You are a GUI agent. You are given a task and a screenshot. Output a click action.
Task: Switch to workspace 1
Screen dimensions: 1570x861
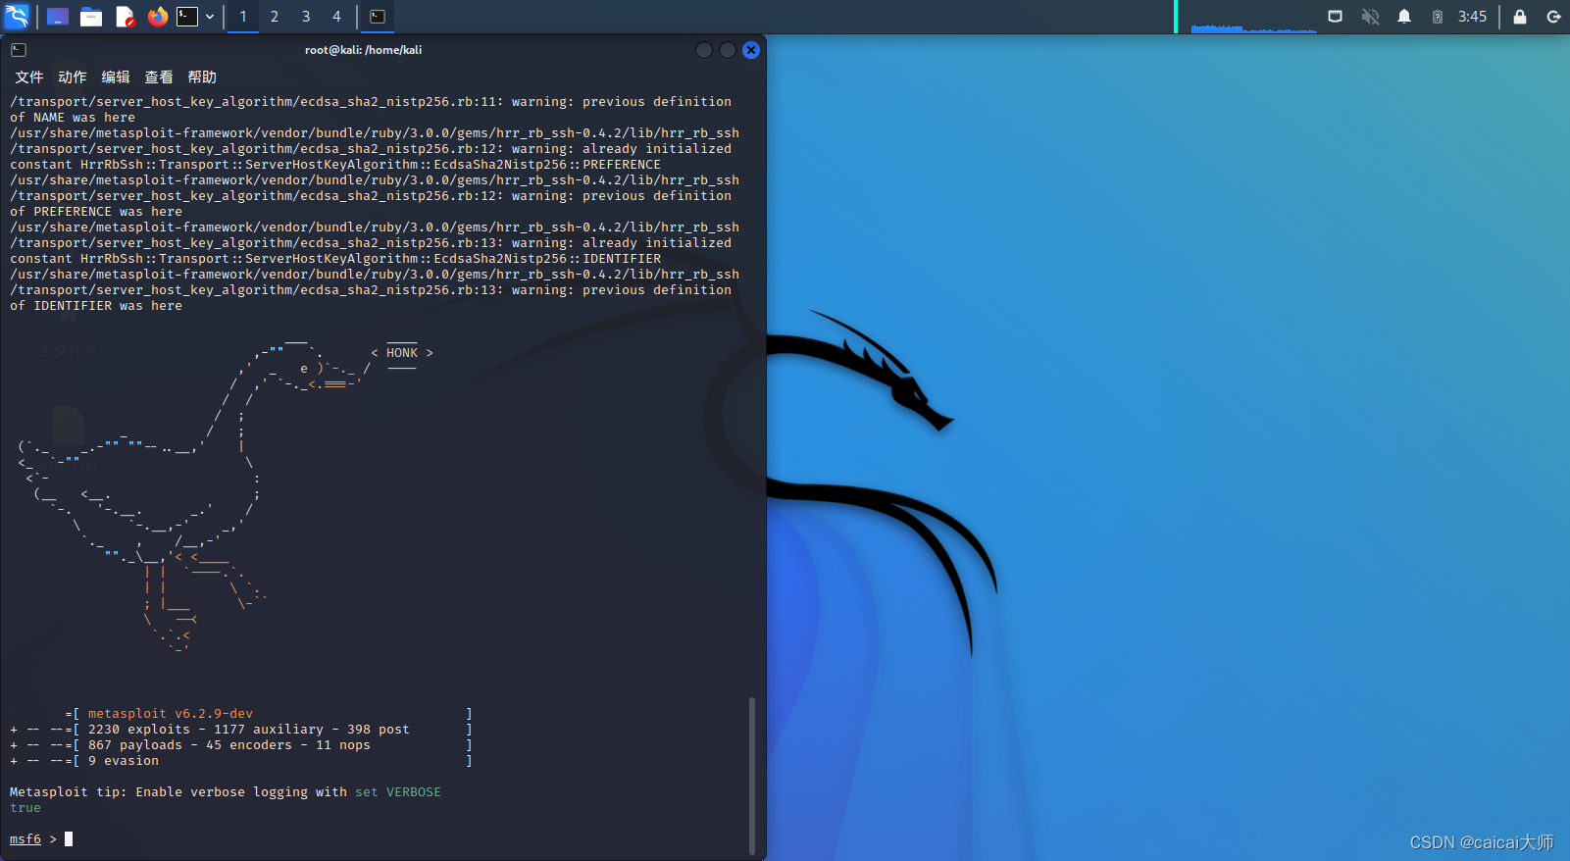click(x=243, y=17)
